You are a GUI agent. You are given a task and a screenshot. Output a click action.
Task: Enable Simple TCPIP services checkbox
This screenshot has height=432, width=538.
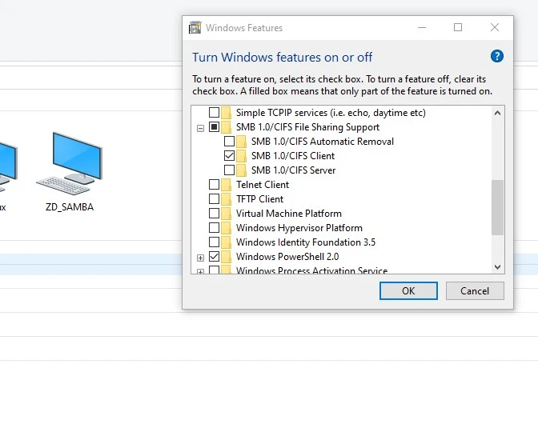pyautogui.click(x=214, y=112)
